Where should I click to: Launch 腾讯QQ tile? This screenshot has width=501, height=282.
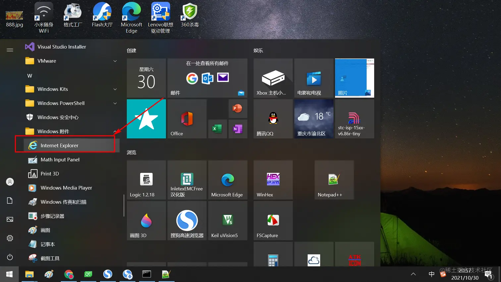[273, 119]
